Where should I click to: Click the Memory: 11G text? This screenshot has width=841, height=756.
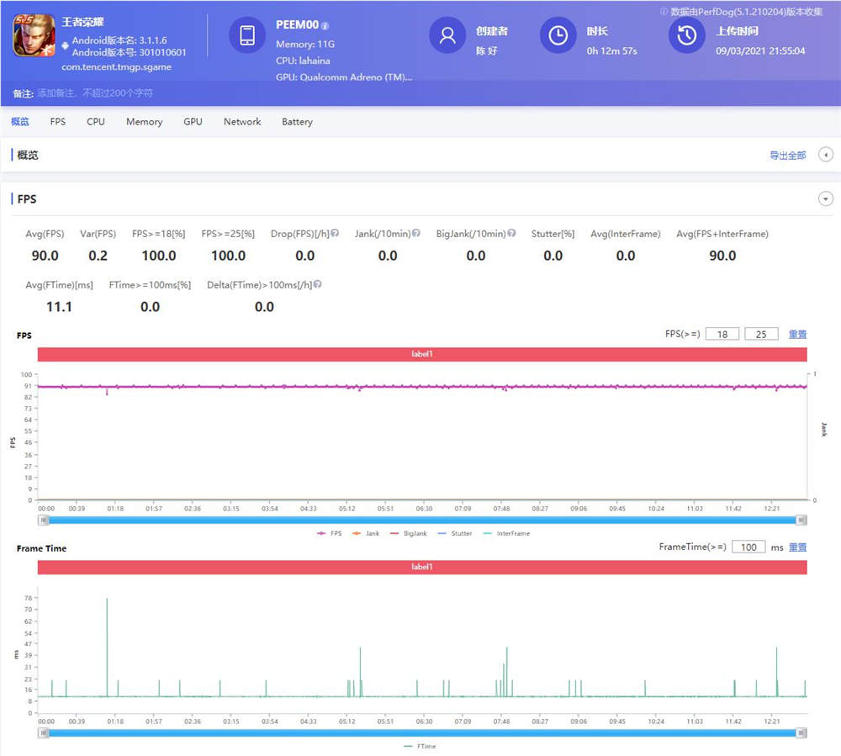pos(305,44)
